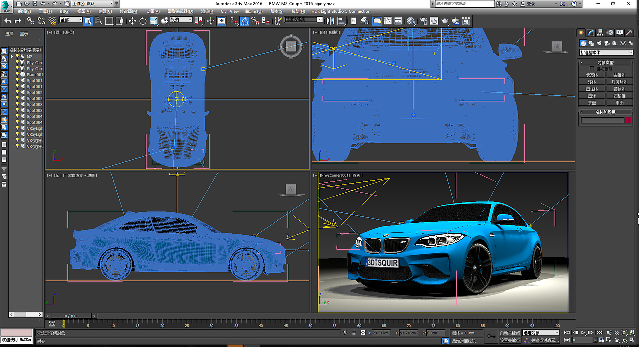Switch to the Motion panel tab
Screen dimensions: 639x347
610,32
